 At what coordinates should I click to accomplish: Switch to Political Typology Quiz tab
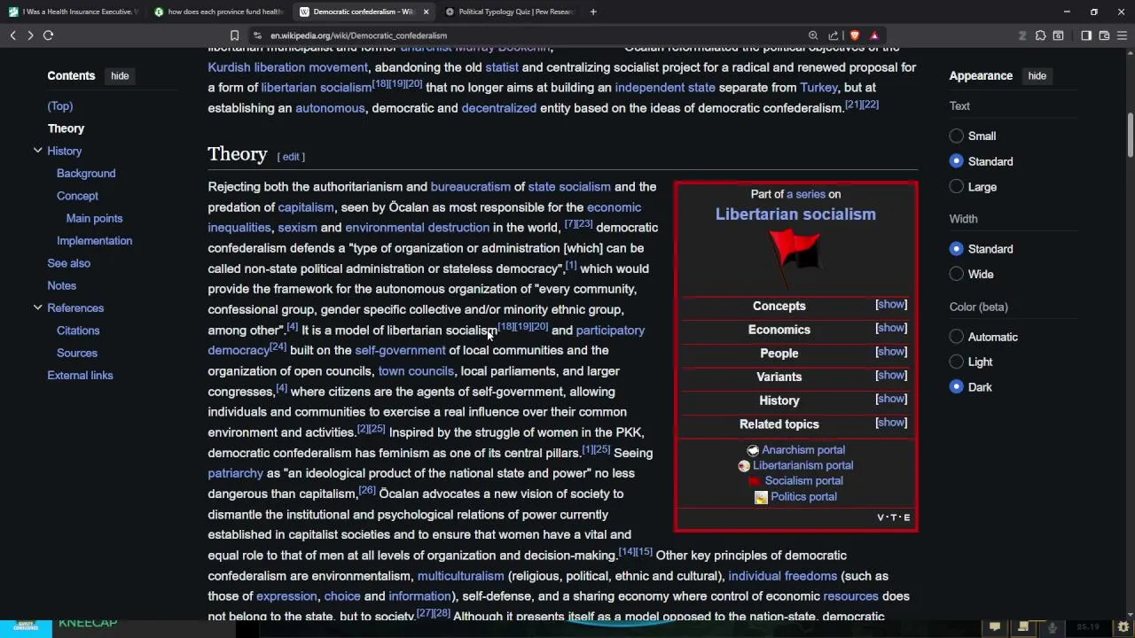(x=510, y=12)
